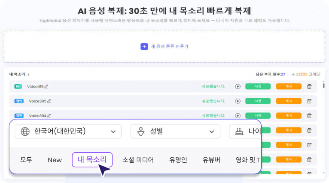
Task: Rename Voice395 using its pencil icon
Action: pos(49,101)
